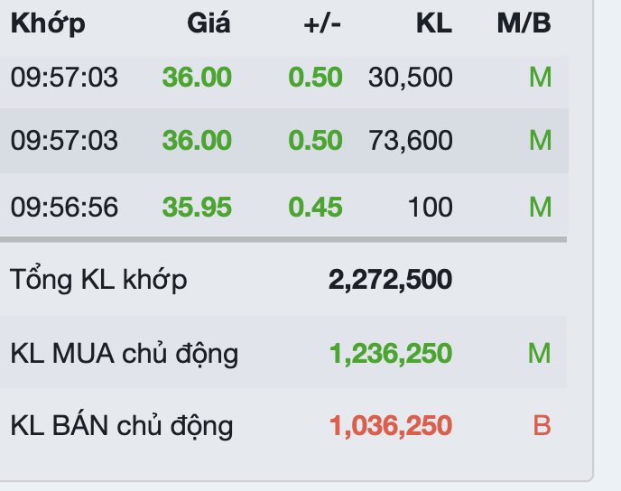Click the M indicator beside 1,236,250

click(x=540, y=353)
